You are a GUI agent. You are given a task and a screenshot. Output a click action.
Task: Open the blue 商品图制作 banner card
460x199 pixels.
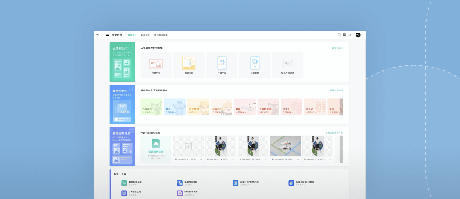click(122, 104)
